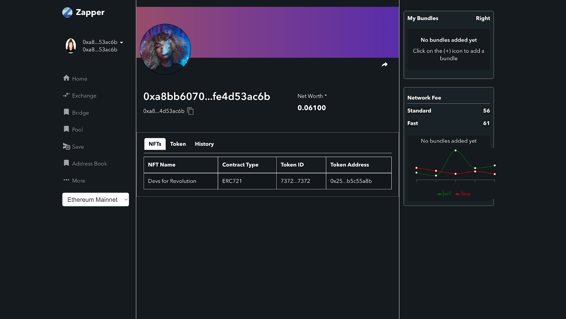The width and height of the screenshot is (566, 319).
Task: Select the Bridge icon
Action: (x=66, y=112)
